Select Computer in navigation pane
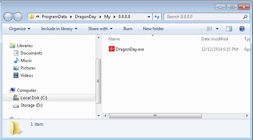This screenshot has width=253, height=140. [27, 90]
